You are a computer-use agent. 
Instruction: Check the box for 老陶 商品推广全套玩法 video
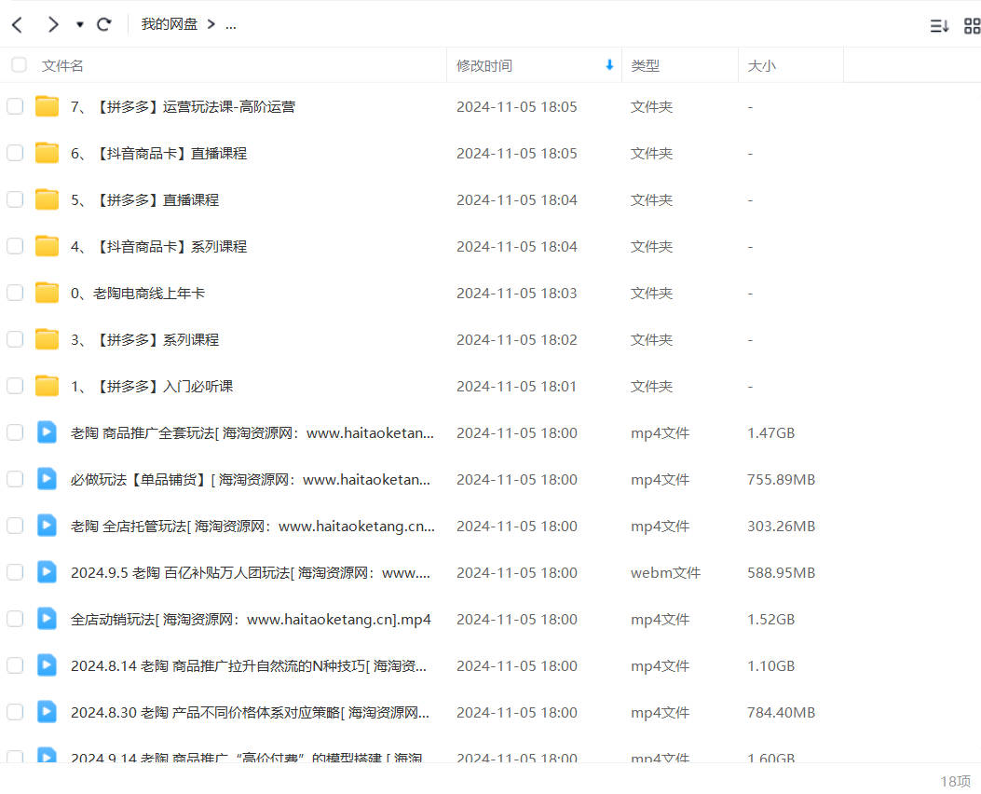(15, 432)
